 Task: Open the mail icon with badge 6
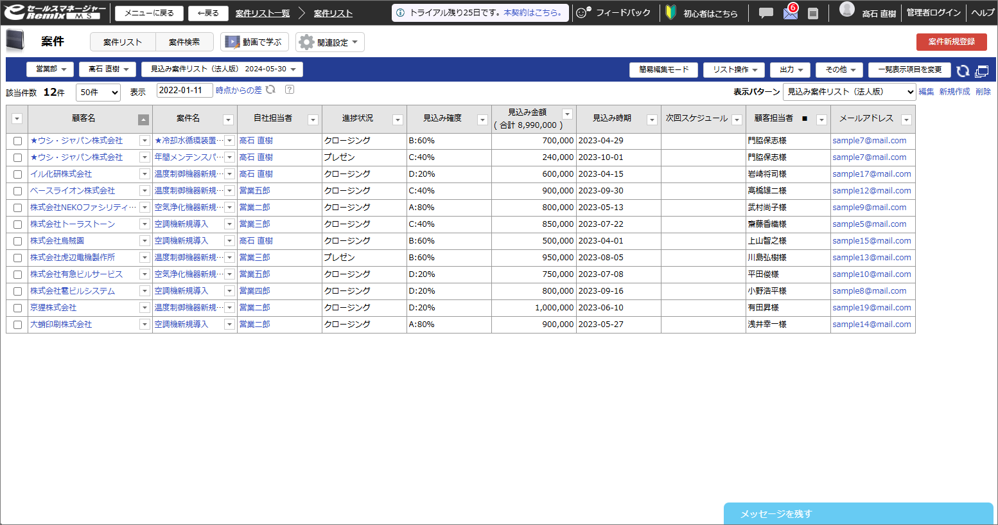click(x=791, y=12)
